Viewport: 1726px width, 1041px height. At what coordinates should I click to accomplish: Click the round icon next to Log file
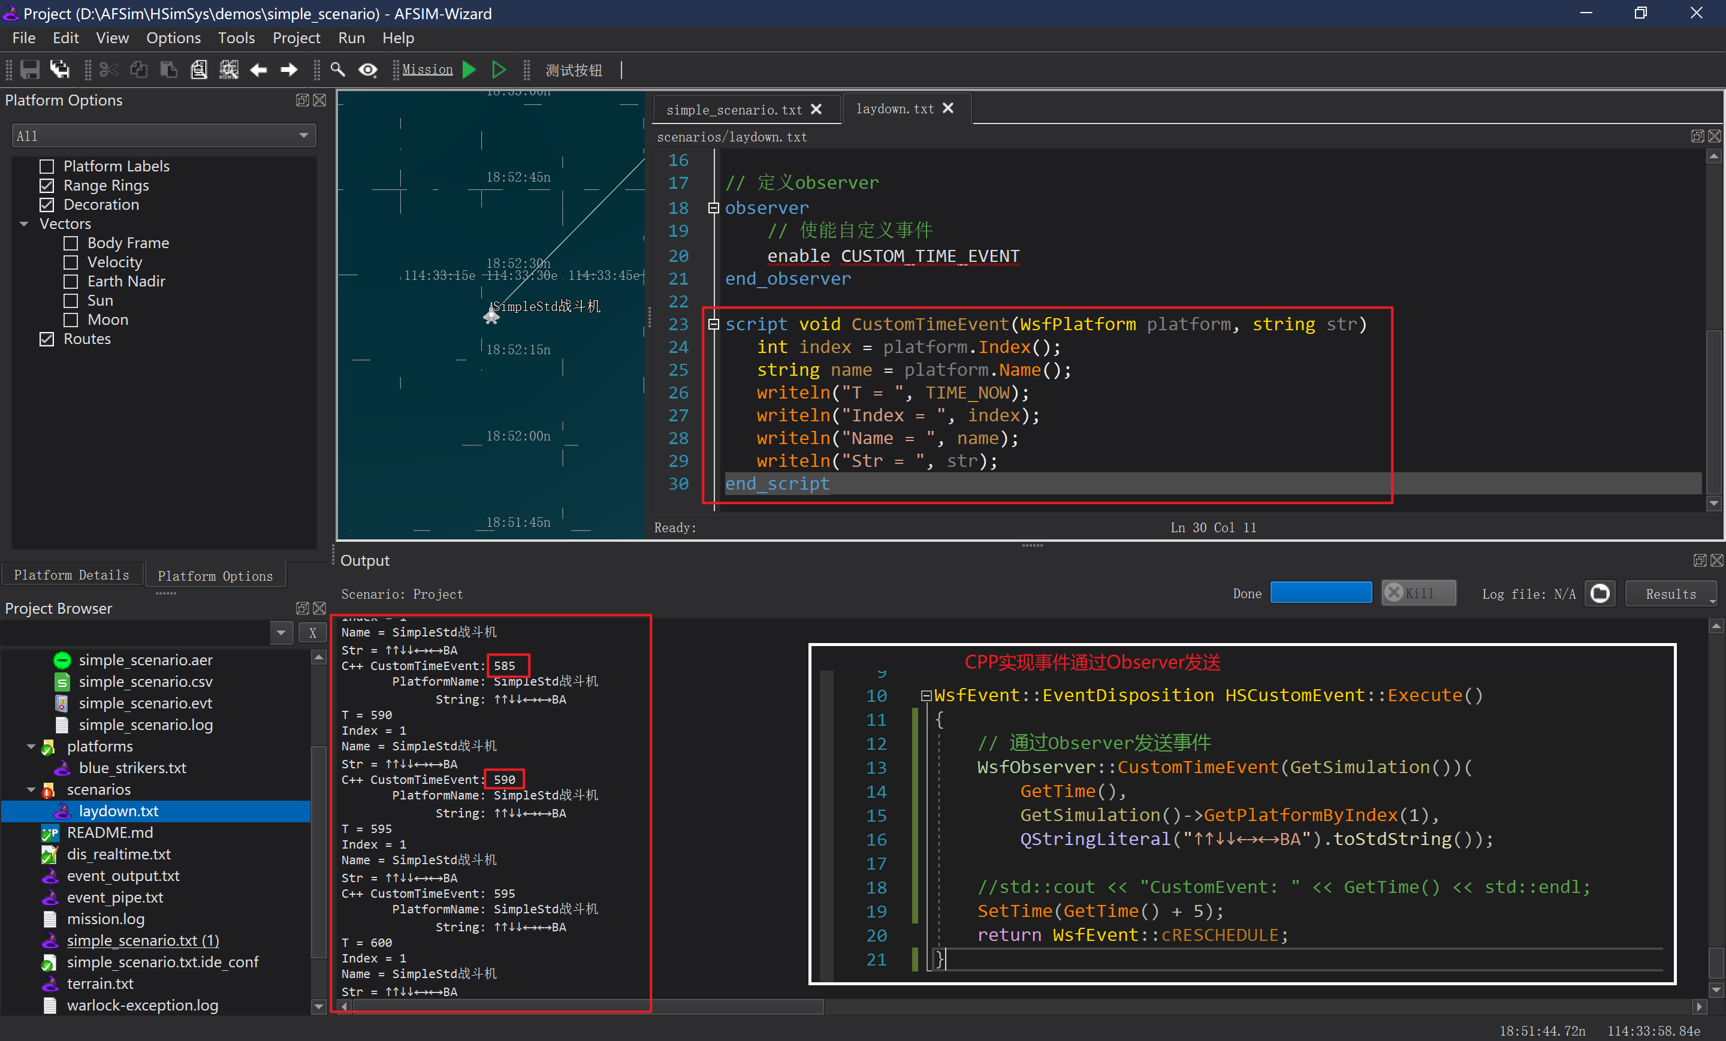coord(1600,593)
